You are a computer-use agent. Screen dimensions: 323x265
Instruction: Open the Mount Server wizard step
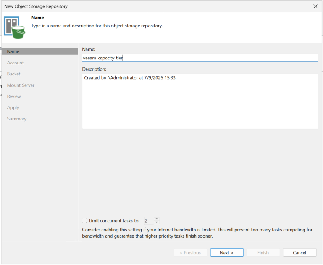pyautogui.click(x=21, y=85)
